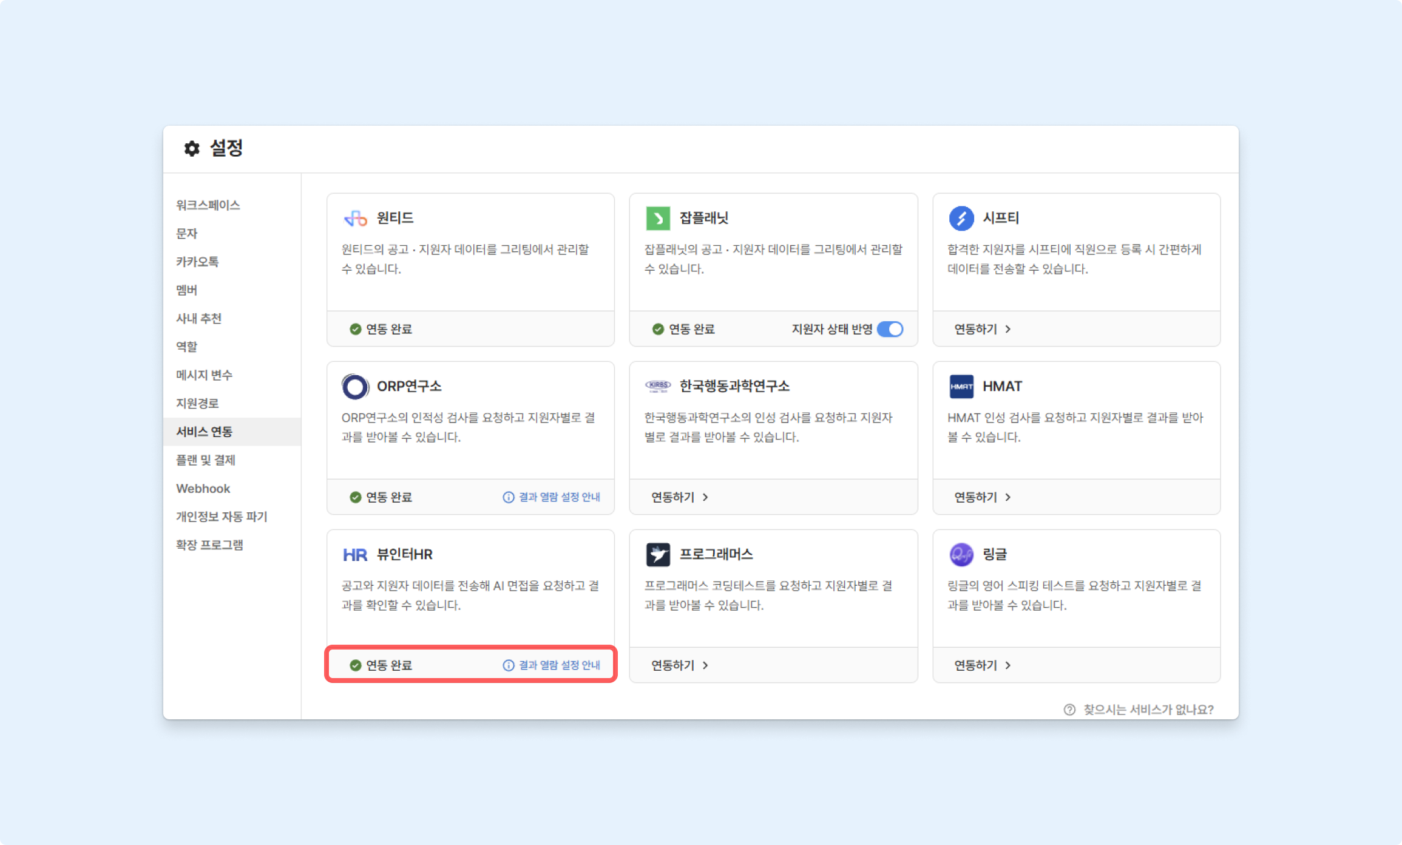Open 결과 열람 설정 안내 for 뷰인터HR
Image resolution: width=1402 pixels, height=845 pixels.
552,665
